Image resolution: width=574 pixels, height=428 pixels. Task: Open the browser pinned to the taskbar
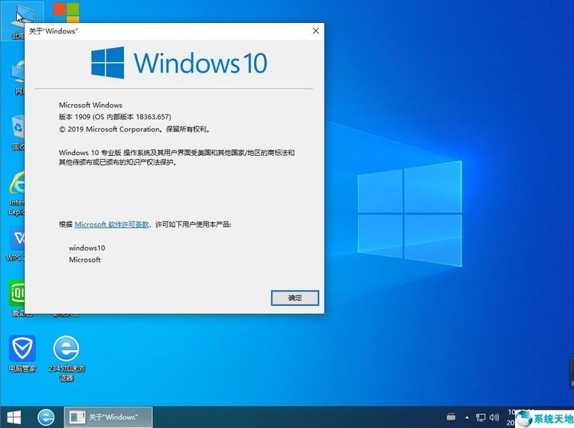tap(47, 417)
